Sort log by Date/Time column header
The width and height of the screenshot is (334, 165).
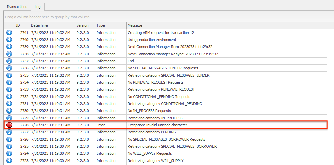pos(52,25)
